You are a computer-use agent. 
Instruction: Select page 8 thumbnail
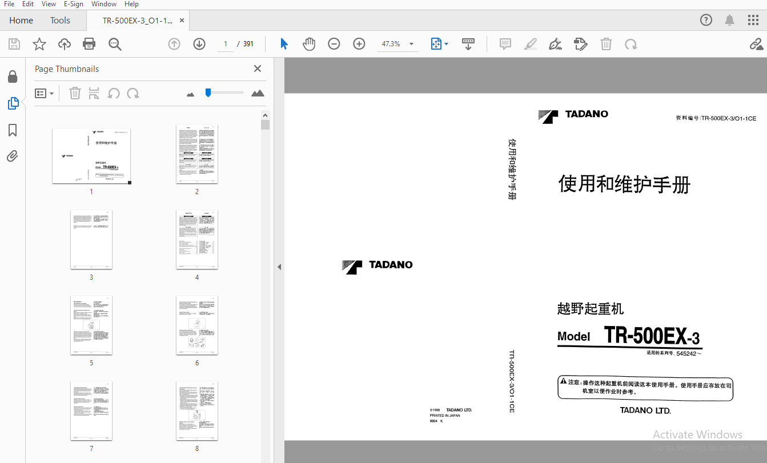click(x=197, y=411)
